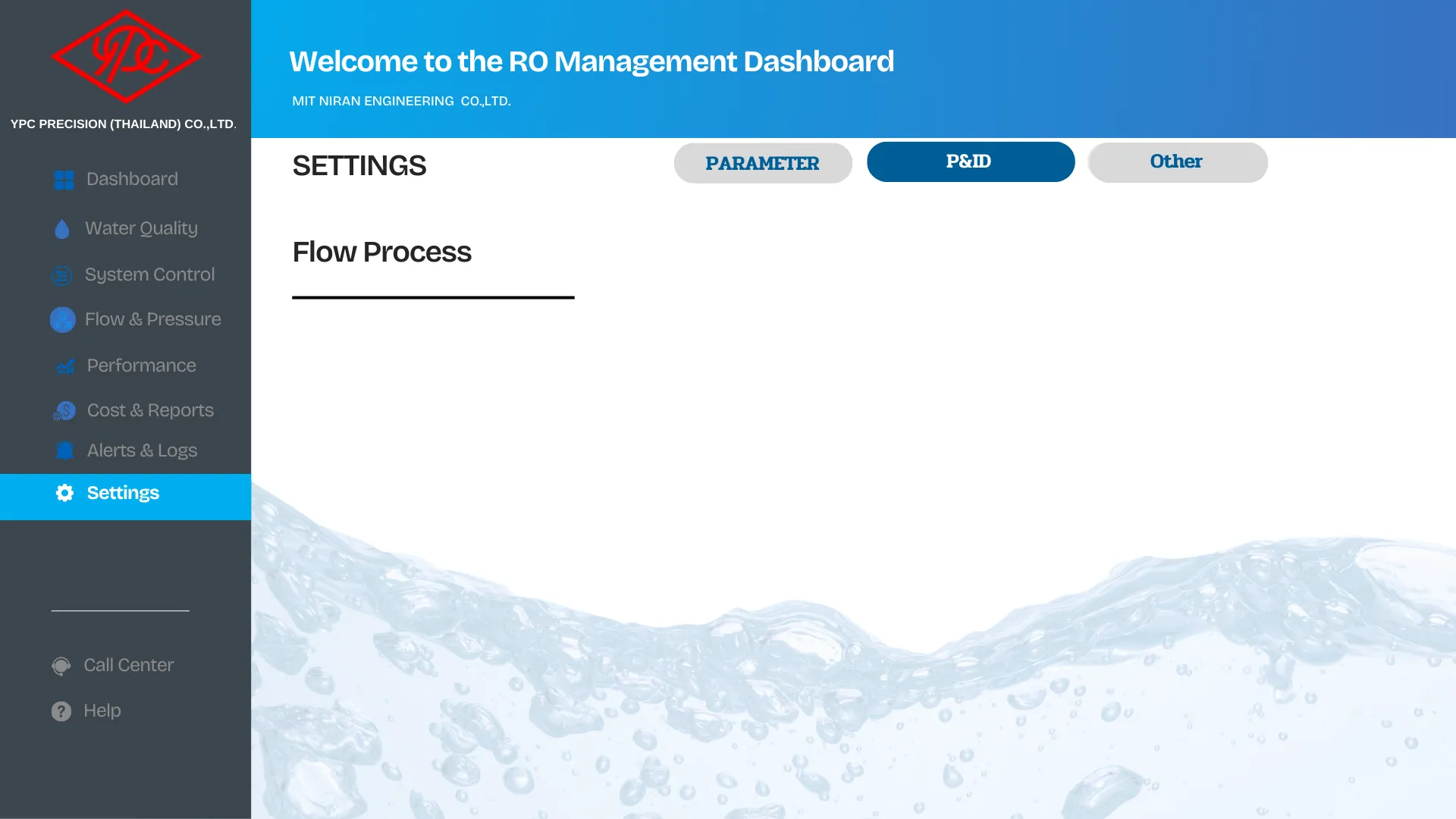Click the YPC diamond logo
This screenshot has height=819, width=1456.
click(126, 57)
